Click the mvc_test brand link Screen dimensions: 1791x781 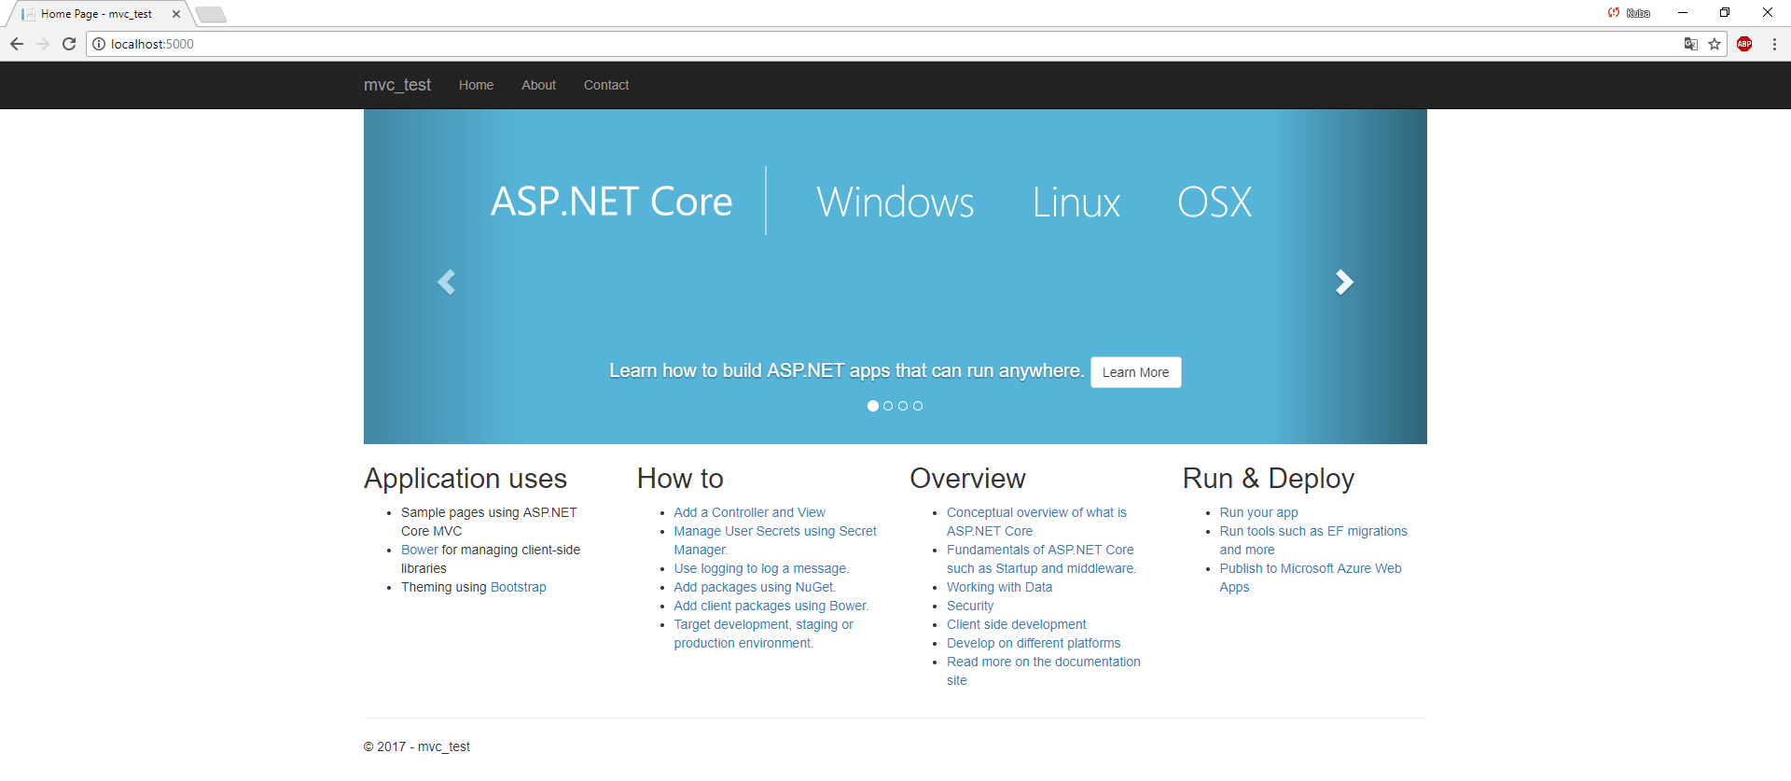pyautogui.click(x=397, y=85)
